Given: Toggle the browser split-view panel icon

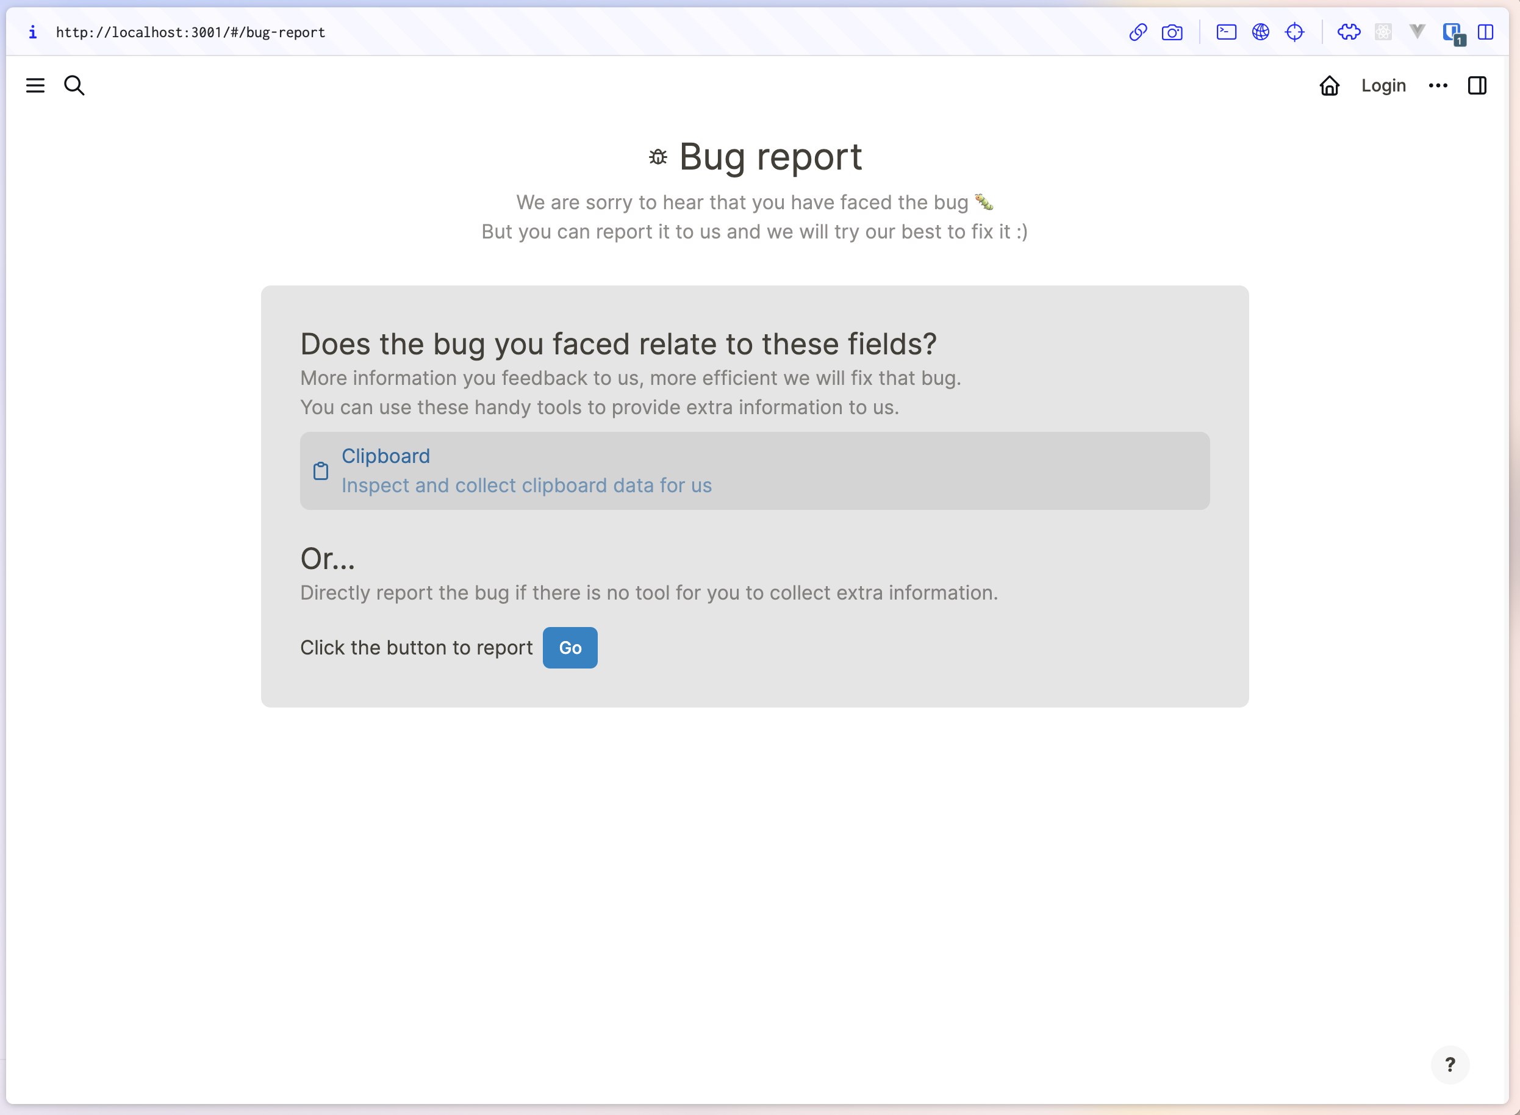Looking at the screenshot, I should point(1486,32).
